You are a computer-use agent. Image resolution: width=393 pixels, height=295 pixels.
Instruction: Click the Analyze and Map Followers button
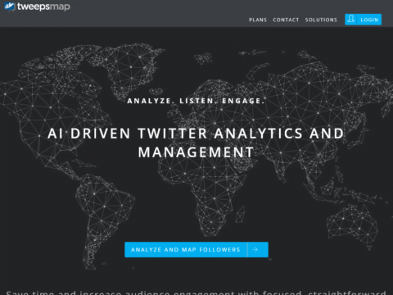click(x=196, y=249)
